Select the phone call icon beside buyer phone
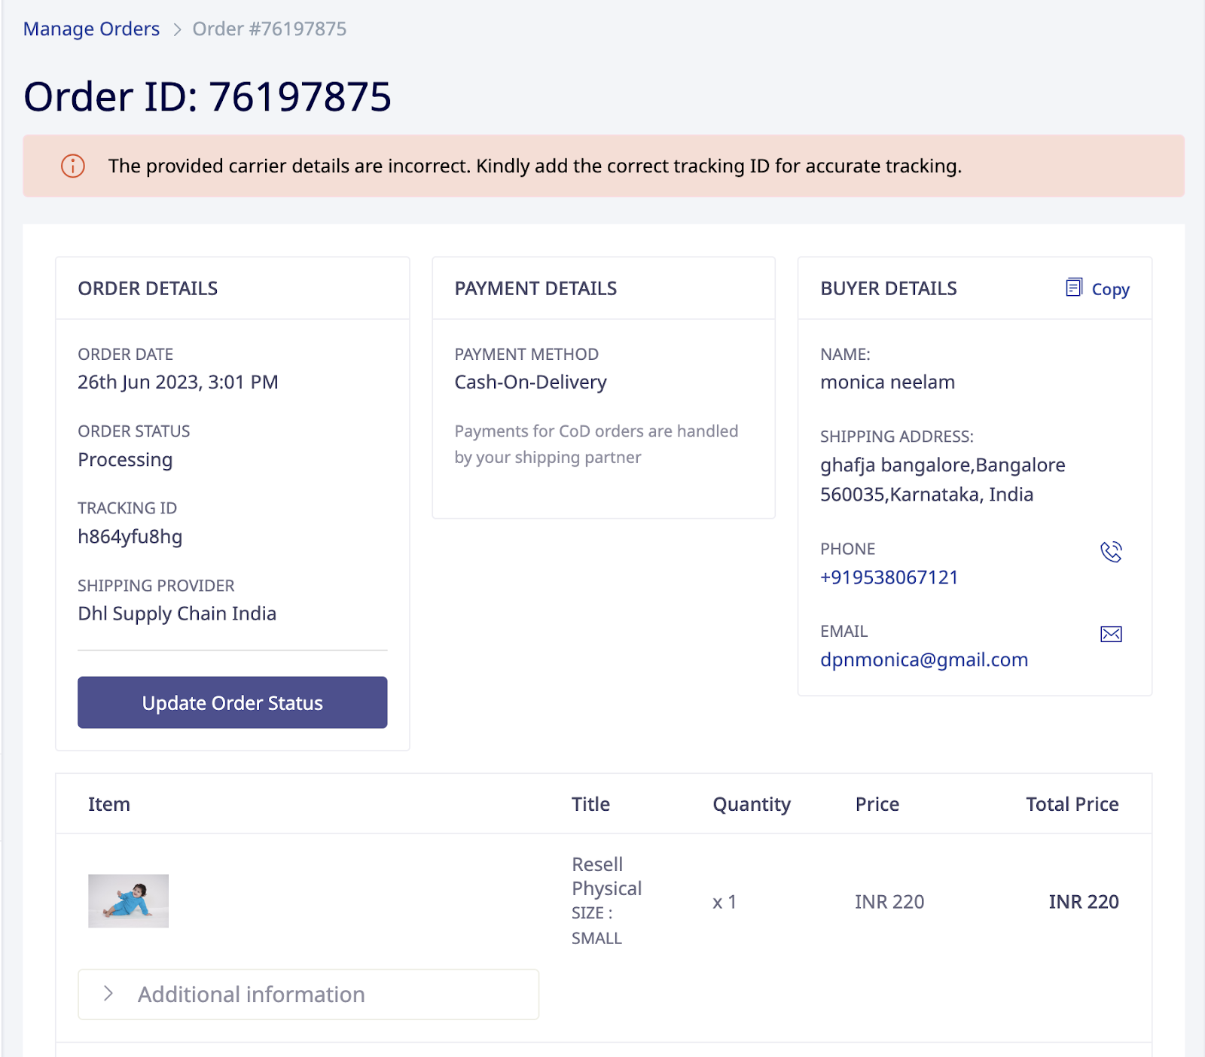 pyautogui.click(x=1112, y=553)
